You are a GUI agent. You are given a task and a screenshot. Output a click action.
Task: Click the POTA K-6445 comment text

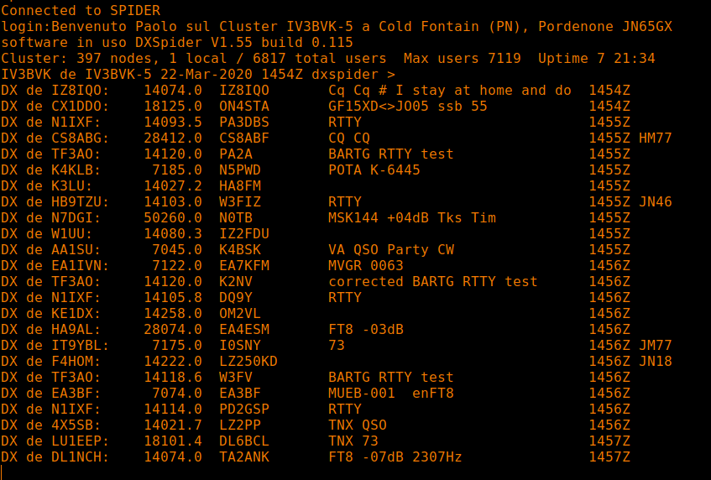tap(374, 170)
